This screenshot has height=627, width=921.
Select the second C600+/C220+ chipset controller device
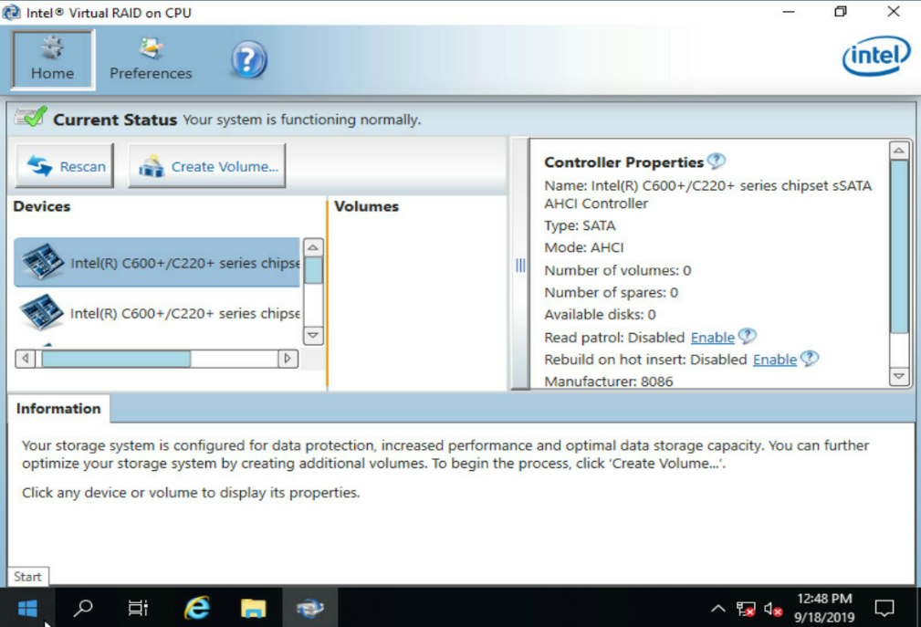[155, 313]
